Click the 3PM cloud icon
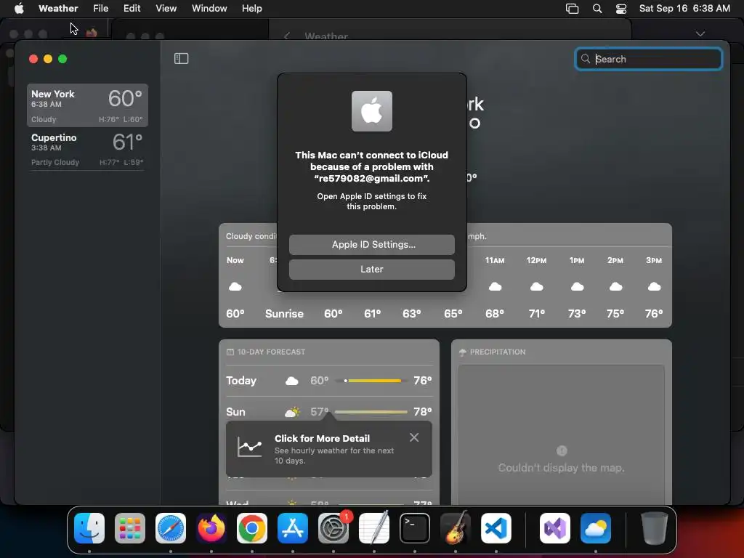This screenshot has width=744, height=558. click(654, 286)
